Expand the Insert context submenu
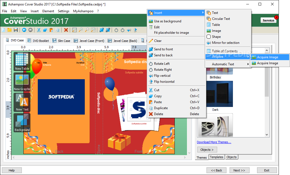 176,13
